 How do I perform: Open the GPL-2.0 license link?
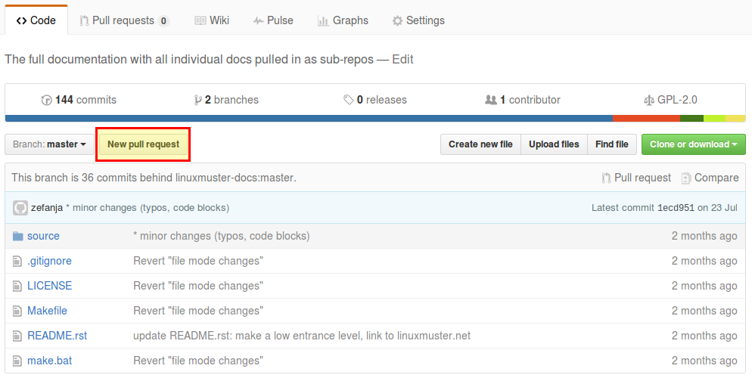[x=670, y=100]
